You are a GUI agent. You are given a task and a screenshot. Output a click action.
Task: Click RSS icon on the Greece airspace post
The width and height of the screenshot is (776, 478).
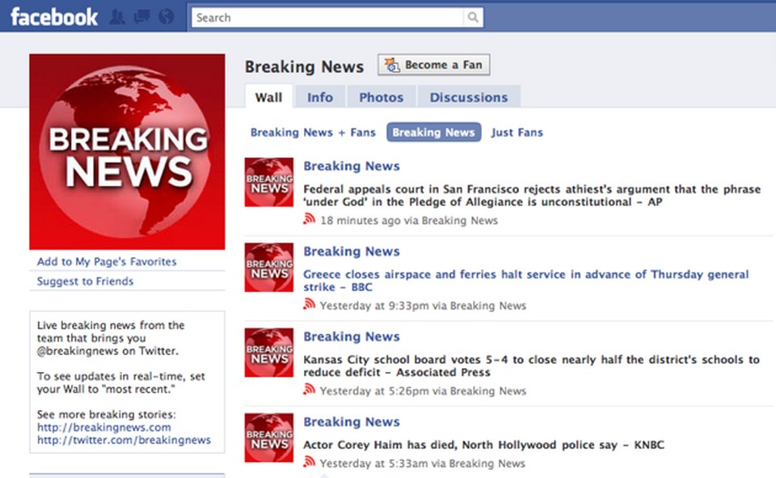310,304
